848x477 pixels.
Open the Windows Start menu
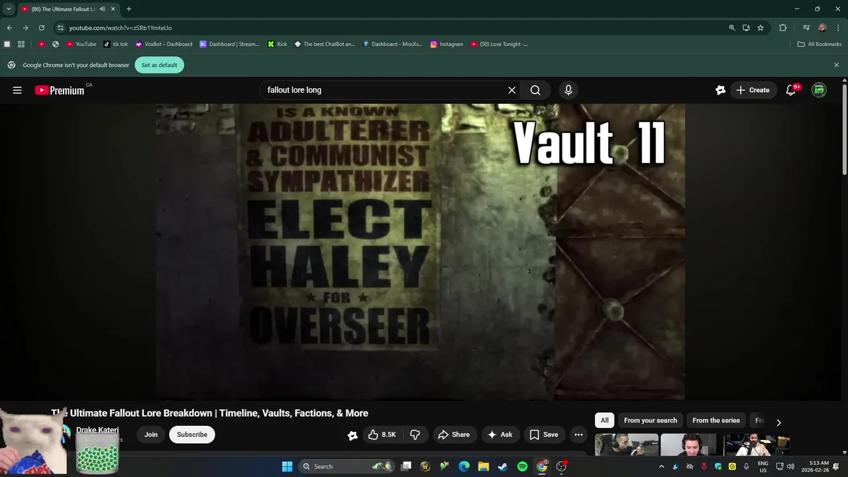(287, 466)
